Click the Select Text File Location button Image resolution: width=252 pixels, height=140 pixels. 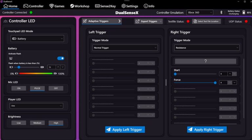coord(206,21)
